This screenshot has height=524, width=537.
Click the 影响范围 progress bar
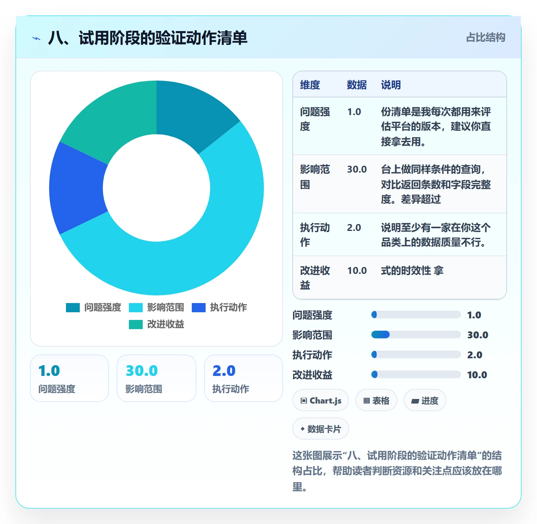tap(416, 335)
